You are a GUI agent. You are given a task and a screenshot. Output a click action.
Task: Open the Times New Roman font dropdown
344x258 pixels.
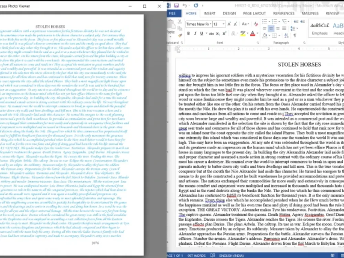211,24
